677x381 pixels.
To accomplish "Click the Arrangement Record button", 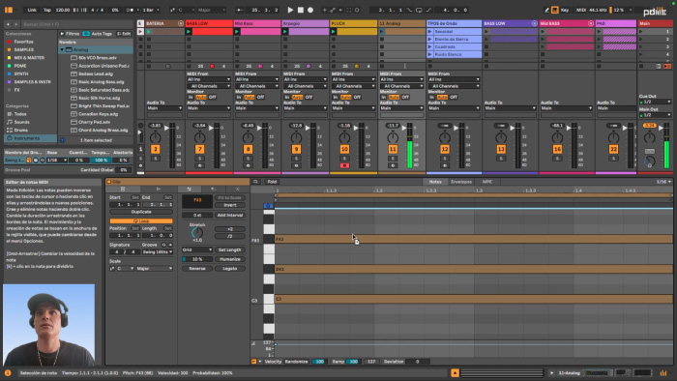I will click(310, 10).
